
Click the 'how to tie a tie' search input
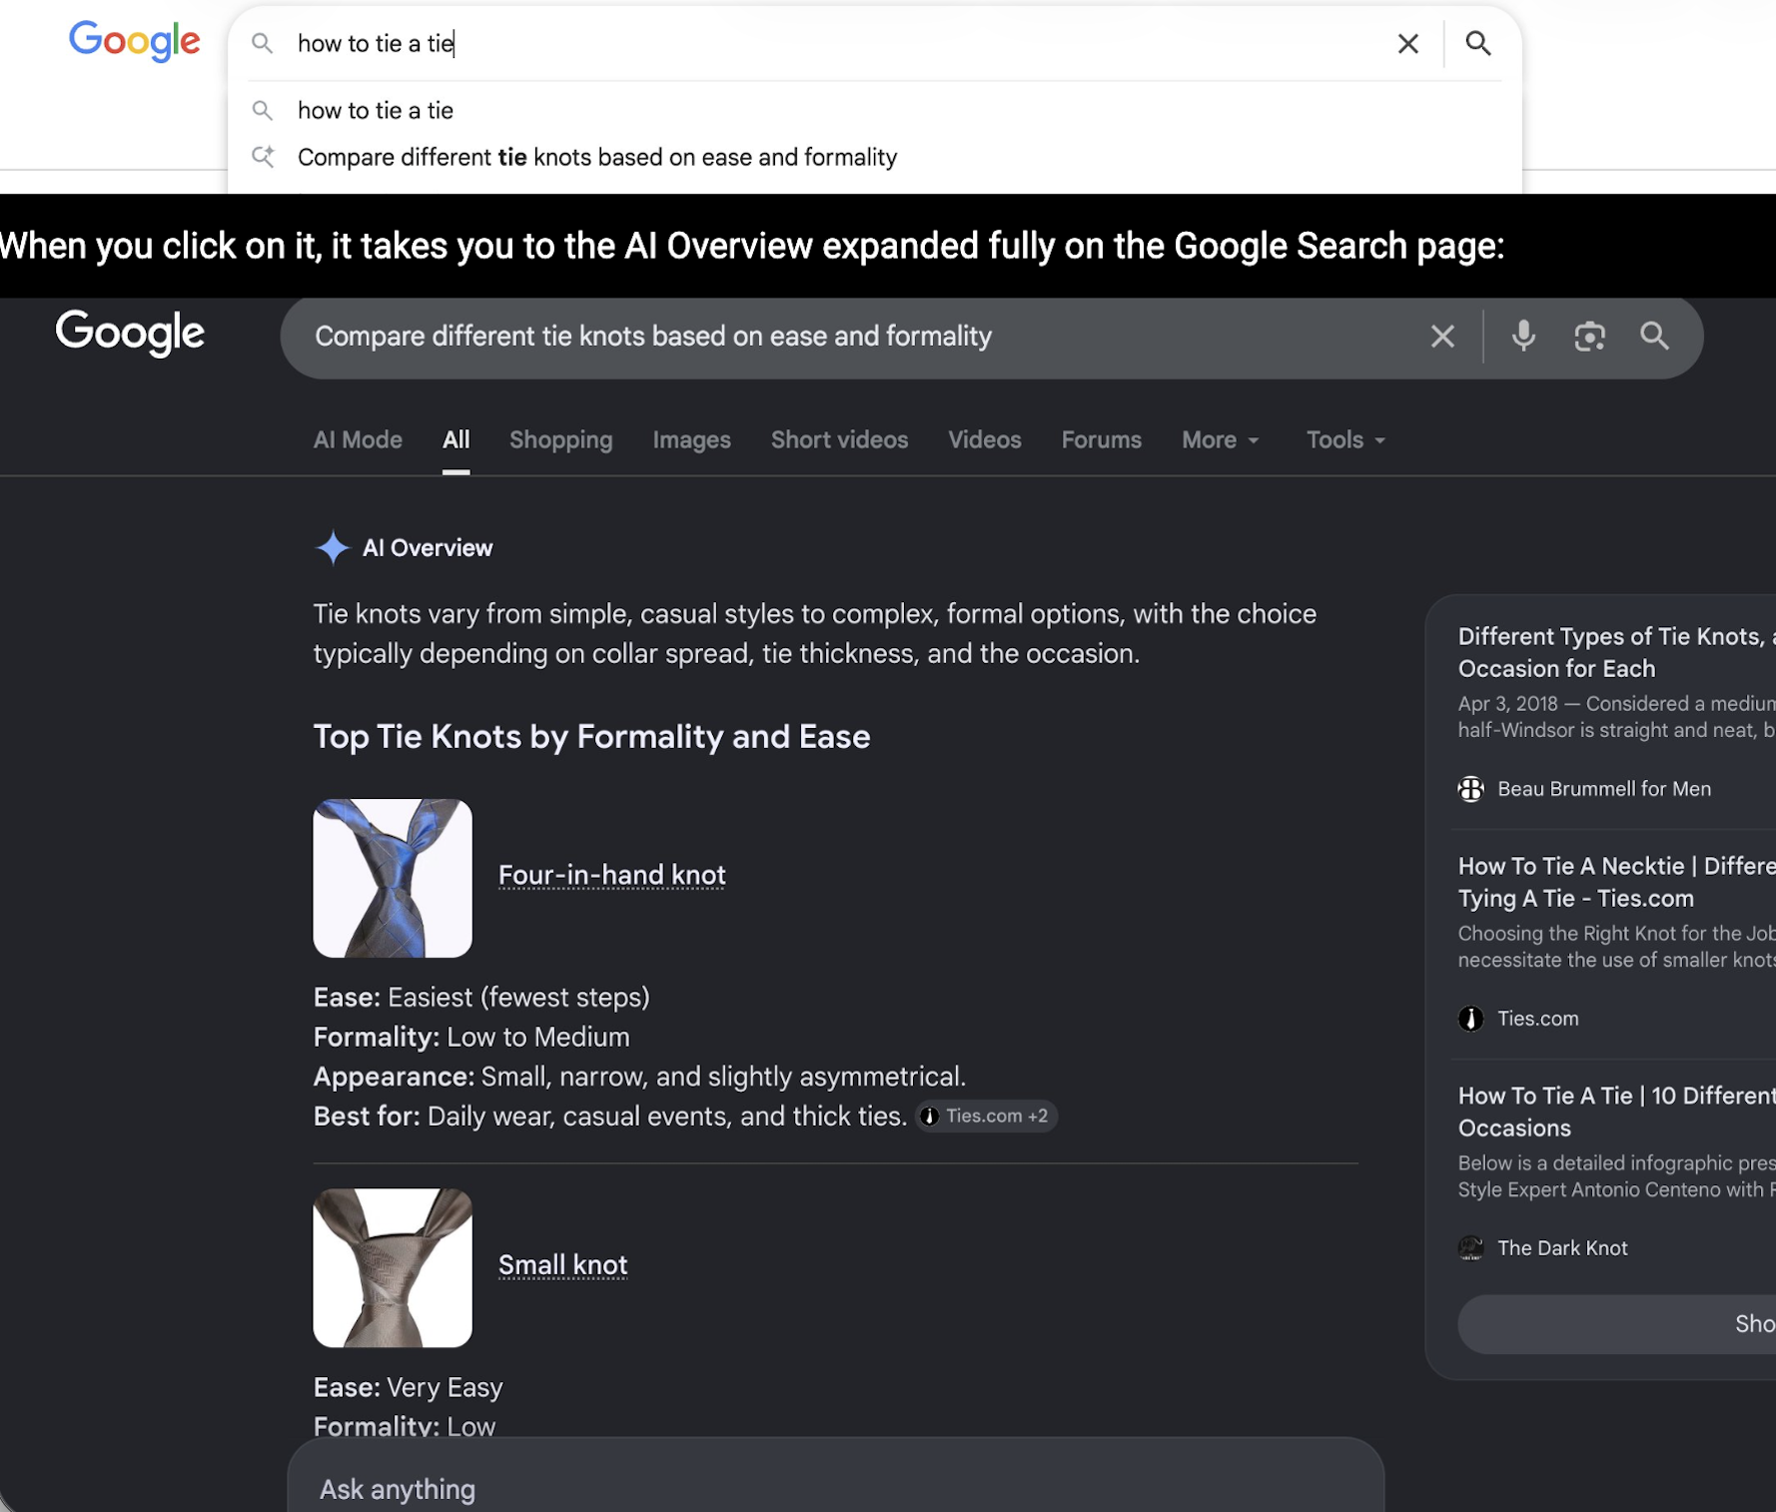tap(839, 44)
